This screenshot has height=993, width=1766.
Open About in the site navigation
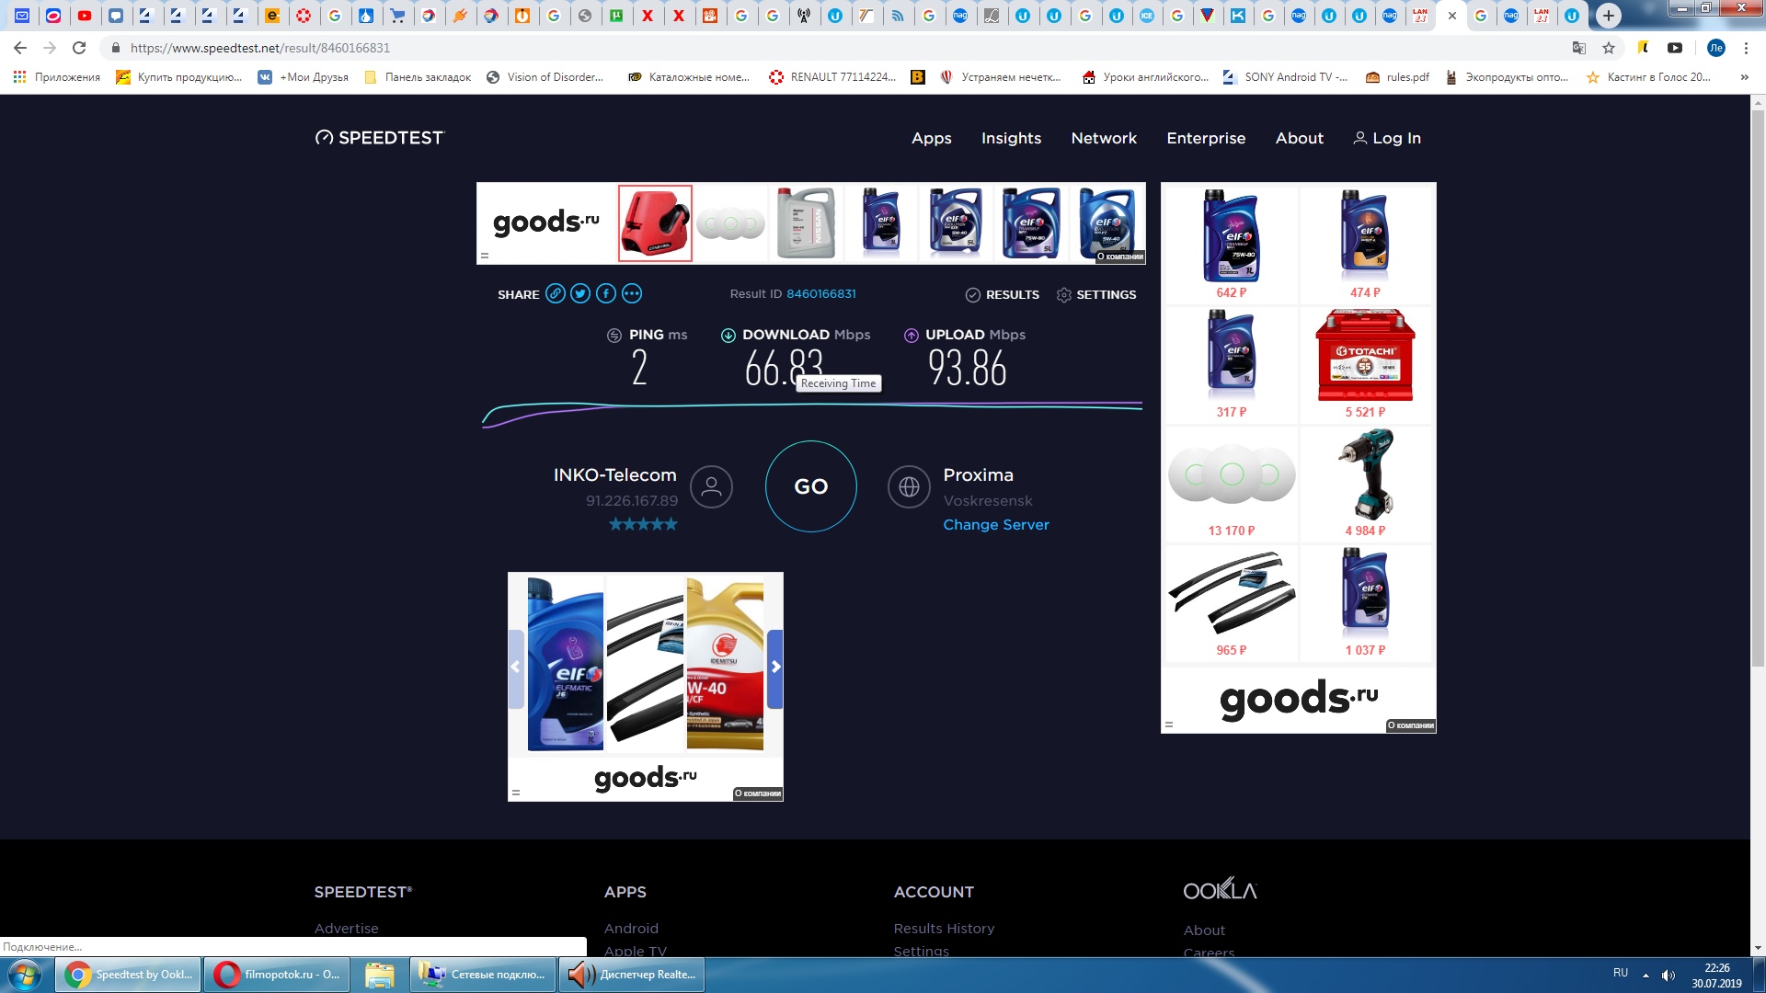(1300, 138)
